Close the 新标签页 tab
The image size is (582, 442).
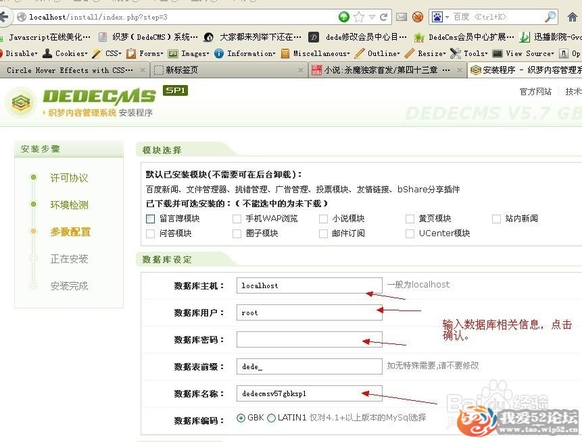pos(301,70)
